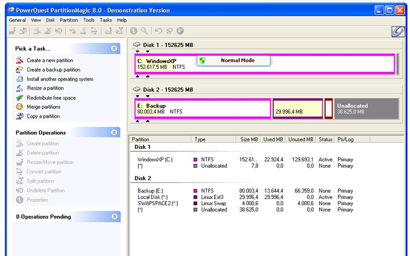
Task: Click the Properties info toolbar icon
Action: (134, 31)
